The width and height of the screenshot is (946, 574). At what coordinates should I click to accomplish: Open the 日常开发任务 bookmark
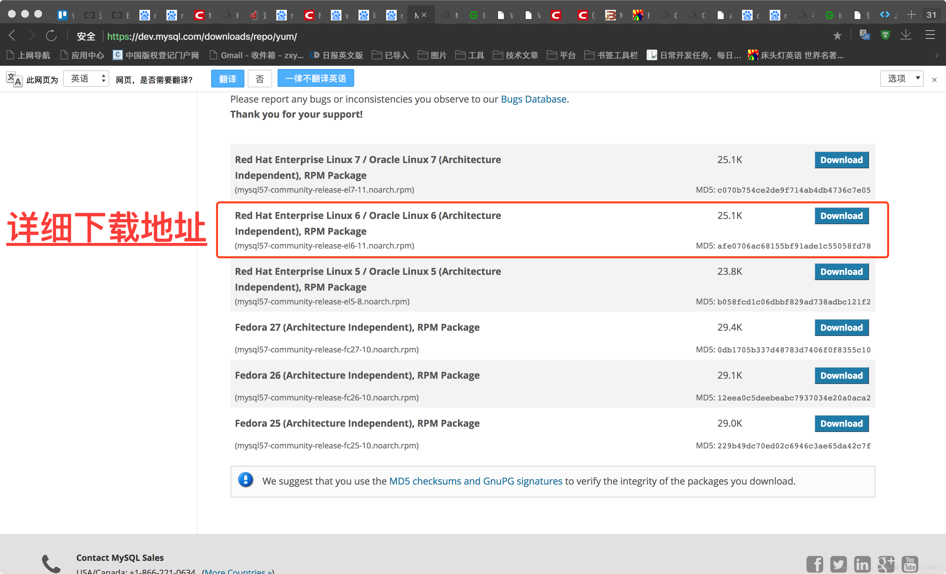click(694, 55)
